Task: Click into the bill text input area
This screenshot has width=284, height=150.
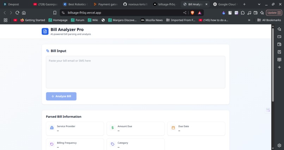Action: pyautogui.click(x=135, y=72)
